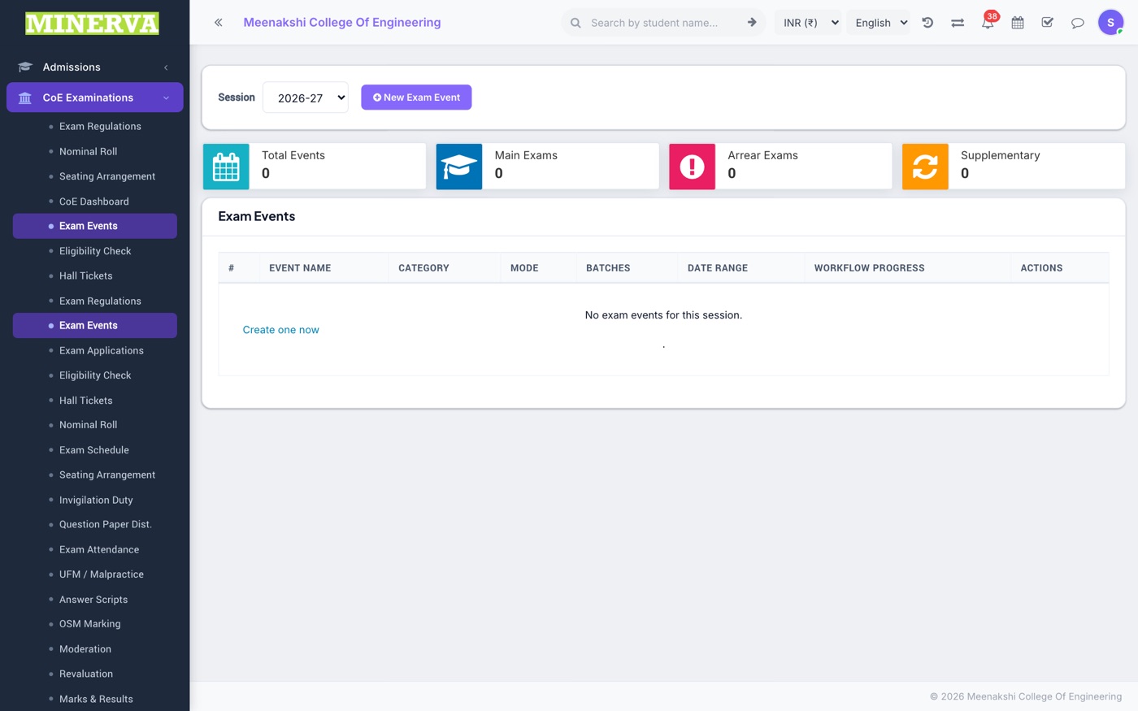Screen dimensions: 1138x711
Task: Submit the search with the arrow icon
Action: tap(752, 22)
